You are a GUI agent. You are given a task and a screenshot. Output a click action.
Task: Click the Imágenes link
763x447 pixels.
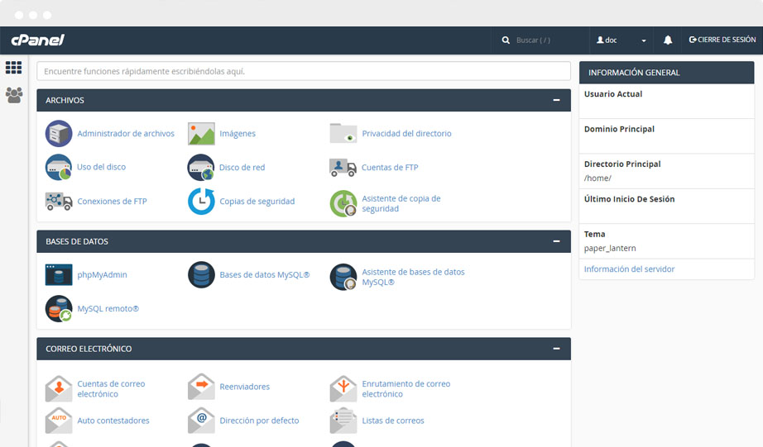(238, 134)
